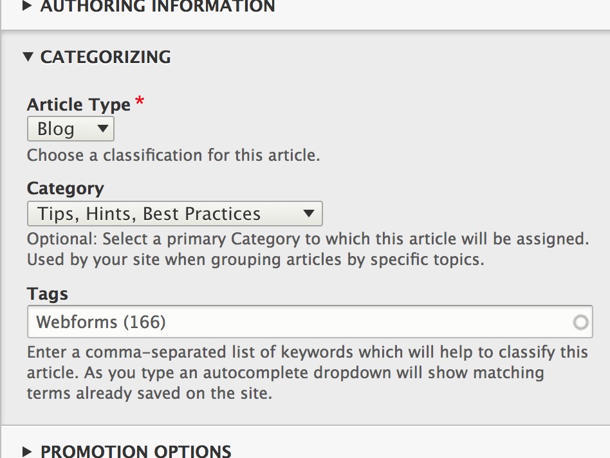Viewport: 610px width, 458px height.
Task: Click the autocomplete circle icon in Tags field
Action: coord(580,322)
